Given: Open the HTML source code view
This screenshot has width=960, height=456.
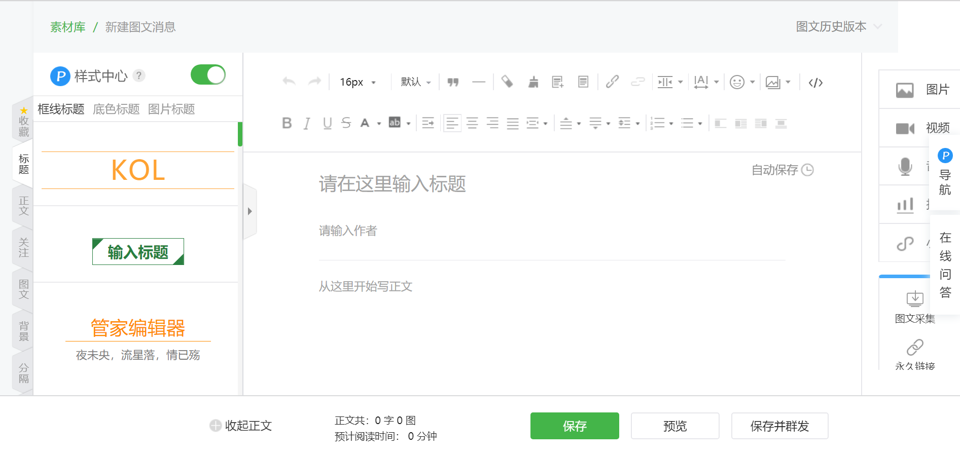Looking at the screenshot, I should tap(815, 83).
